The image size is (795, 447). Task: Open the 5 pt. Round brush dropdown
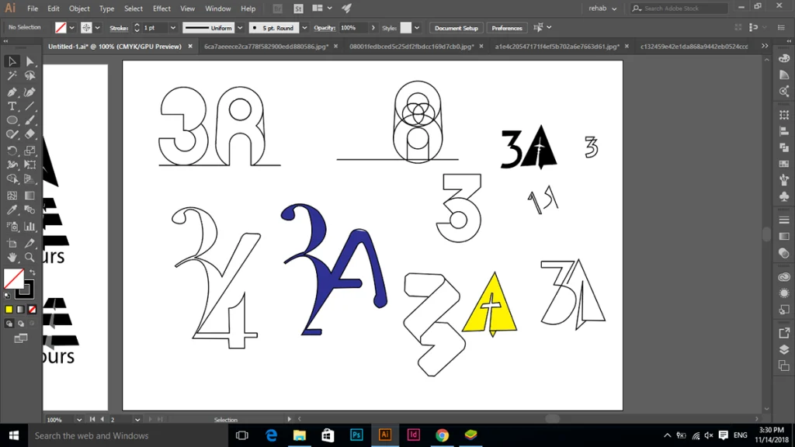(304, 28)
